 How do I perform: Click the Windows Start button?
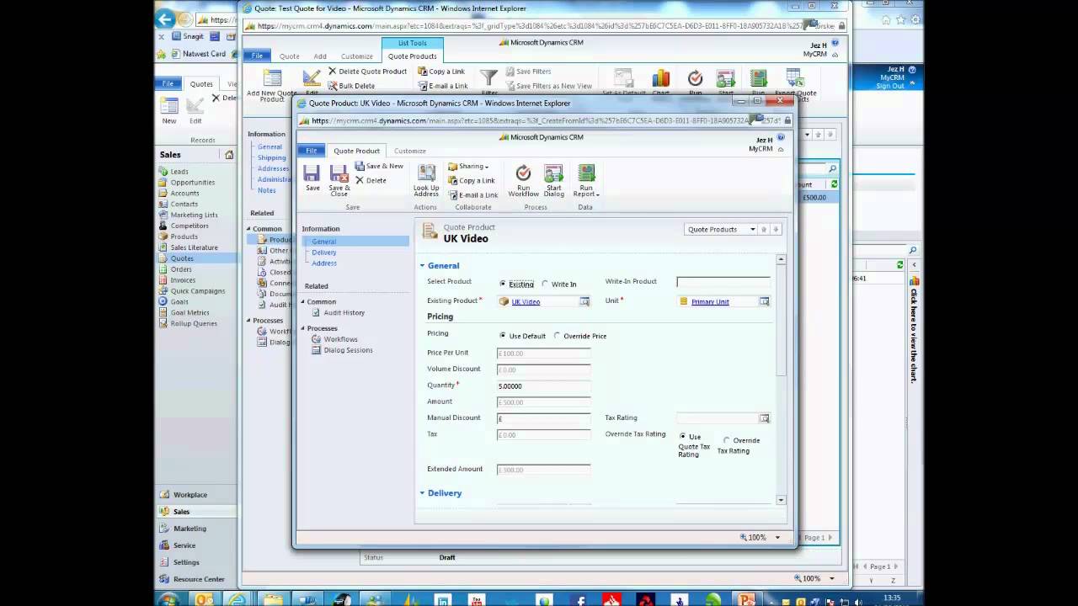point(168,598)
